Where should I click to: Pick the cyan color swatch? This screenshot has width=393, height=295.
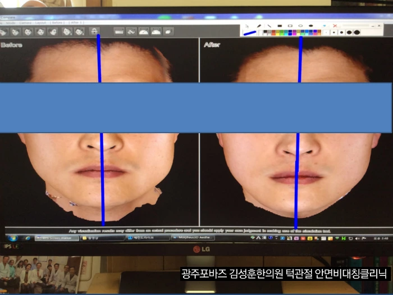pyautogui.click(x=286, y=34)
